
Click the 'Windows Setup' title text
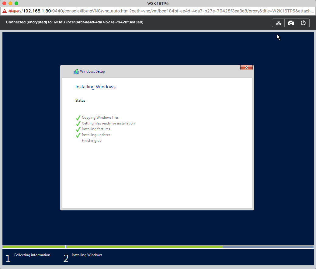click(x=92, y=71)
